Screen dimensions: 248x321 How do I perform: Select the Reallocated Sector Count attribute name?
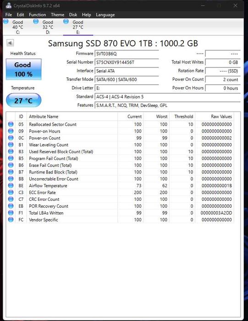[x=53, y=124]
